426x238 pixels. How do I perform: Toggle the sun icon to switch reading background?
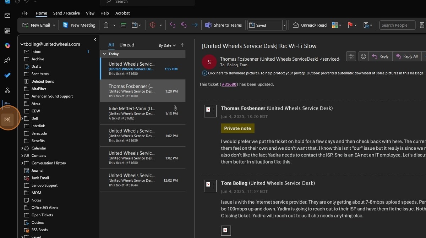click(351, 56)
